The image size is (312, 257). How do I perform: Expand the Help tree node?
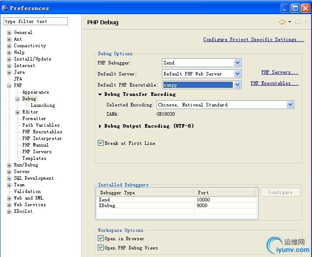pyautogui.click(x=9, y=53)
